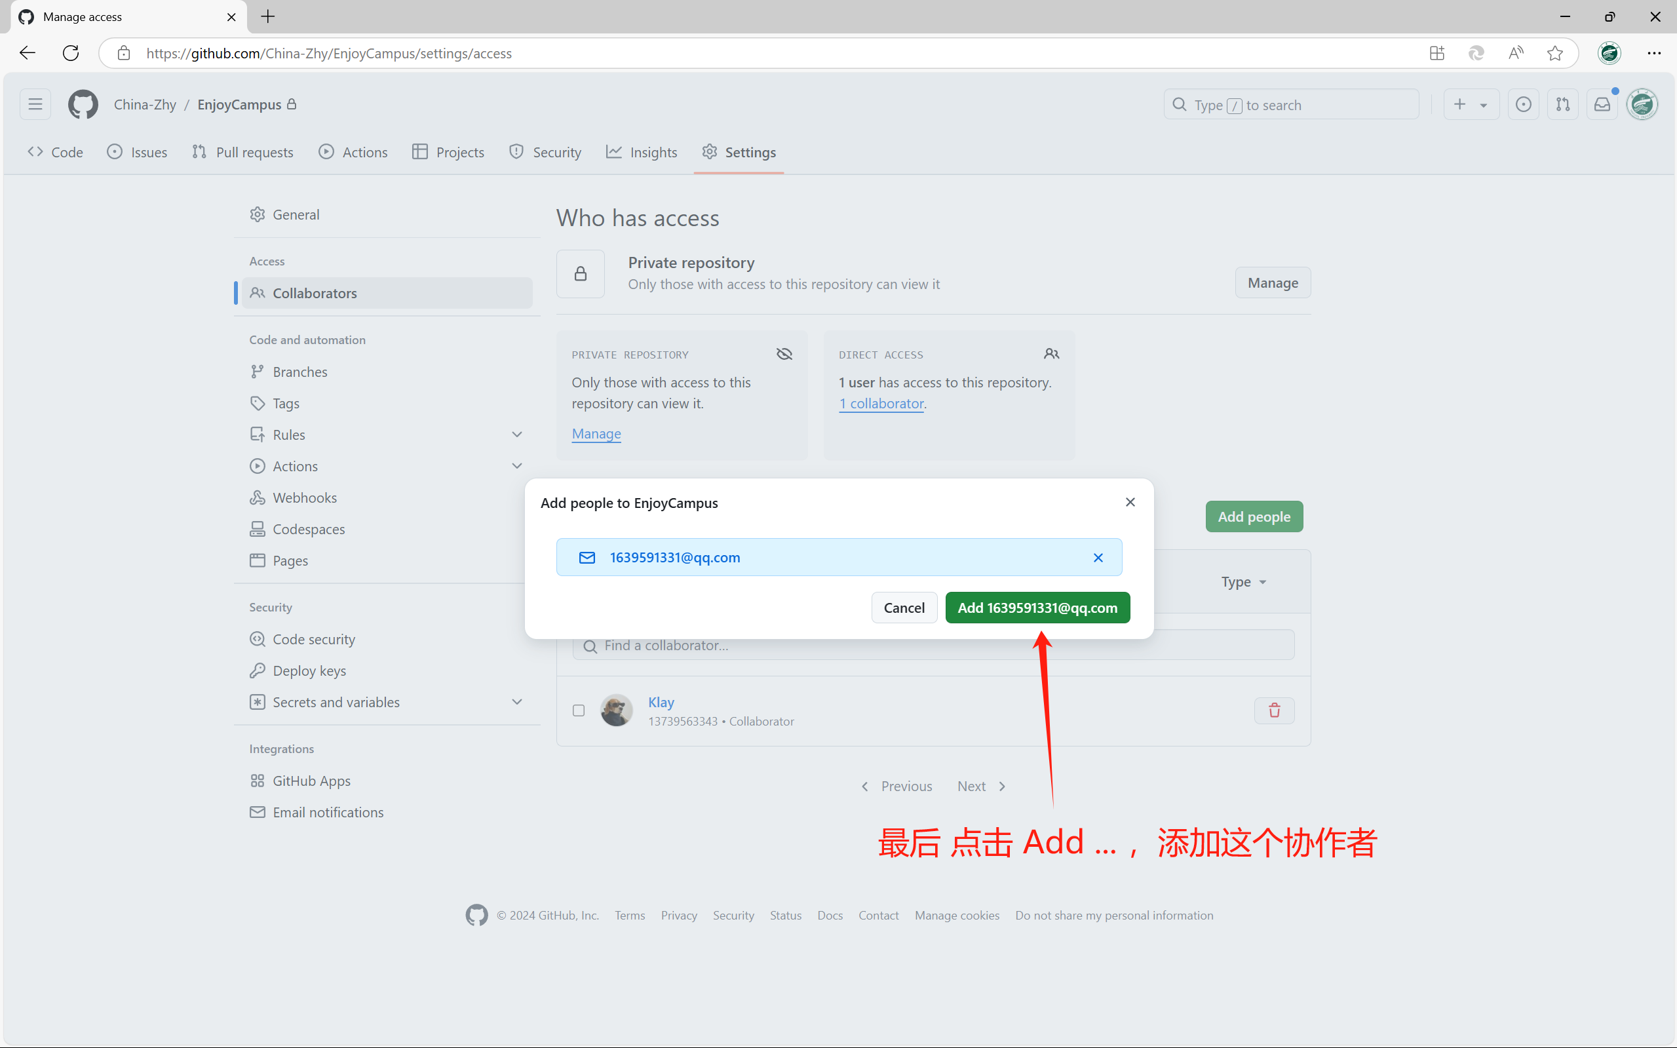Open Pages settings
Image resolution: width=1677 pixels, height=1048 pixels.
387,561
